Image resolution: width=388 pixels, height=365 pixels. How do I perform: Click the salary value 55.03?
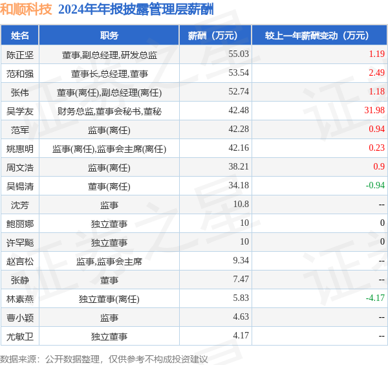(x=239, y=54)
